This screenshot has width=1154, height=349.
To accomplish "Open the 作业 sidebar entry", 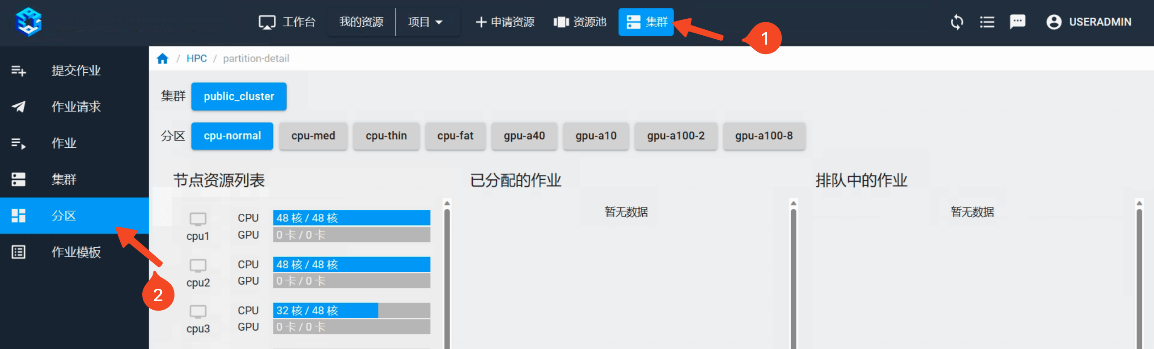I will tap(74, 143).
